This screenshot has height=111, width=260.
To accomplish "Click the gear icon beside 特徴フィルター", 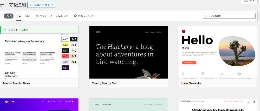I will coord(75,16).
